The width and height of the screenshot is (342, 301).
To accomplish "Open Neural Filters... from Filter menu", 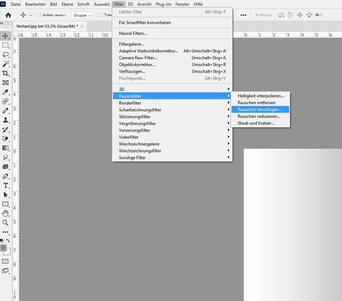I will [x=172, y=33].
